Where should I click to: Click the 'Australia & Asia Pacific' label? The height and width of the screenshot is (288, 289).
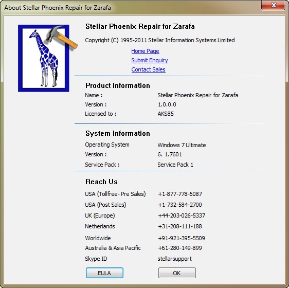(x=113, y=248)
